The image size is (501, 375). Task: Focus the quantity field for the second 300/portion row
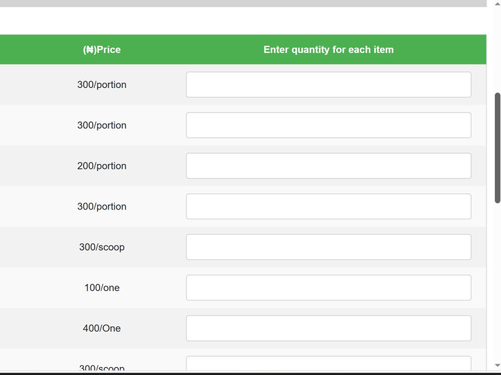(x=329, y=125)
